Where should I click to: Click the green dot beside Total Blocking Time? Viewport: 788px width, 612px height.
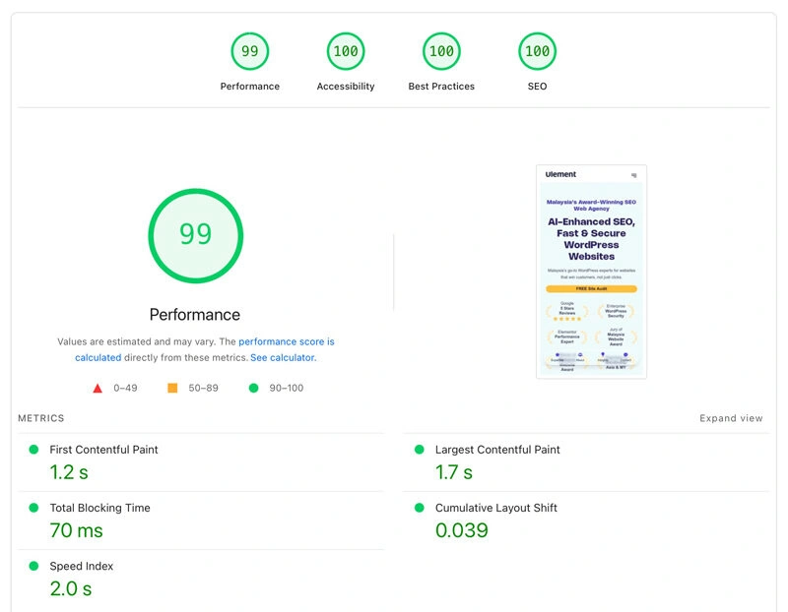[33, 508]
